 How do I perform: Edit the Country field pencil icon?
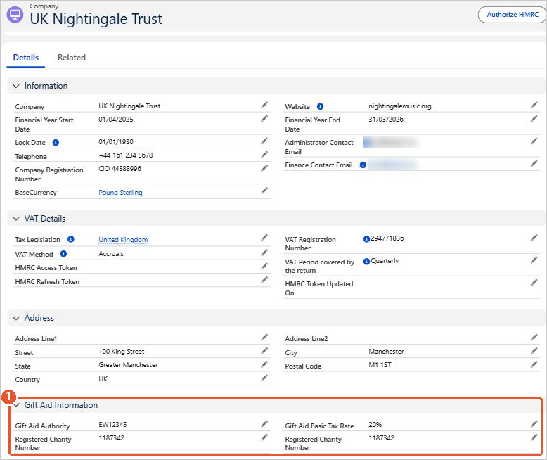pyautogui.click(x=264, y=378)
